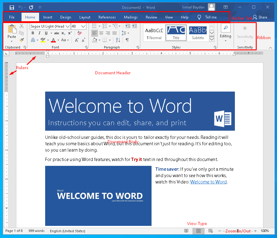Switch to Read Mode view
277x238 pixels.
(x=186, y=231)
